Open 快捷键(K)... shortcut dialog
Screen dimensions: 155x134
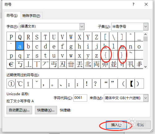pos(46,110)
